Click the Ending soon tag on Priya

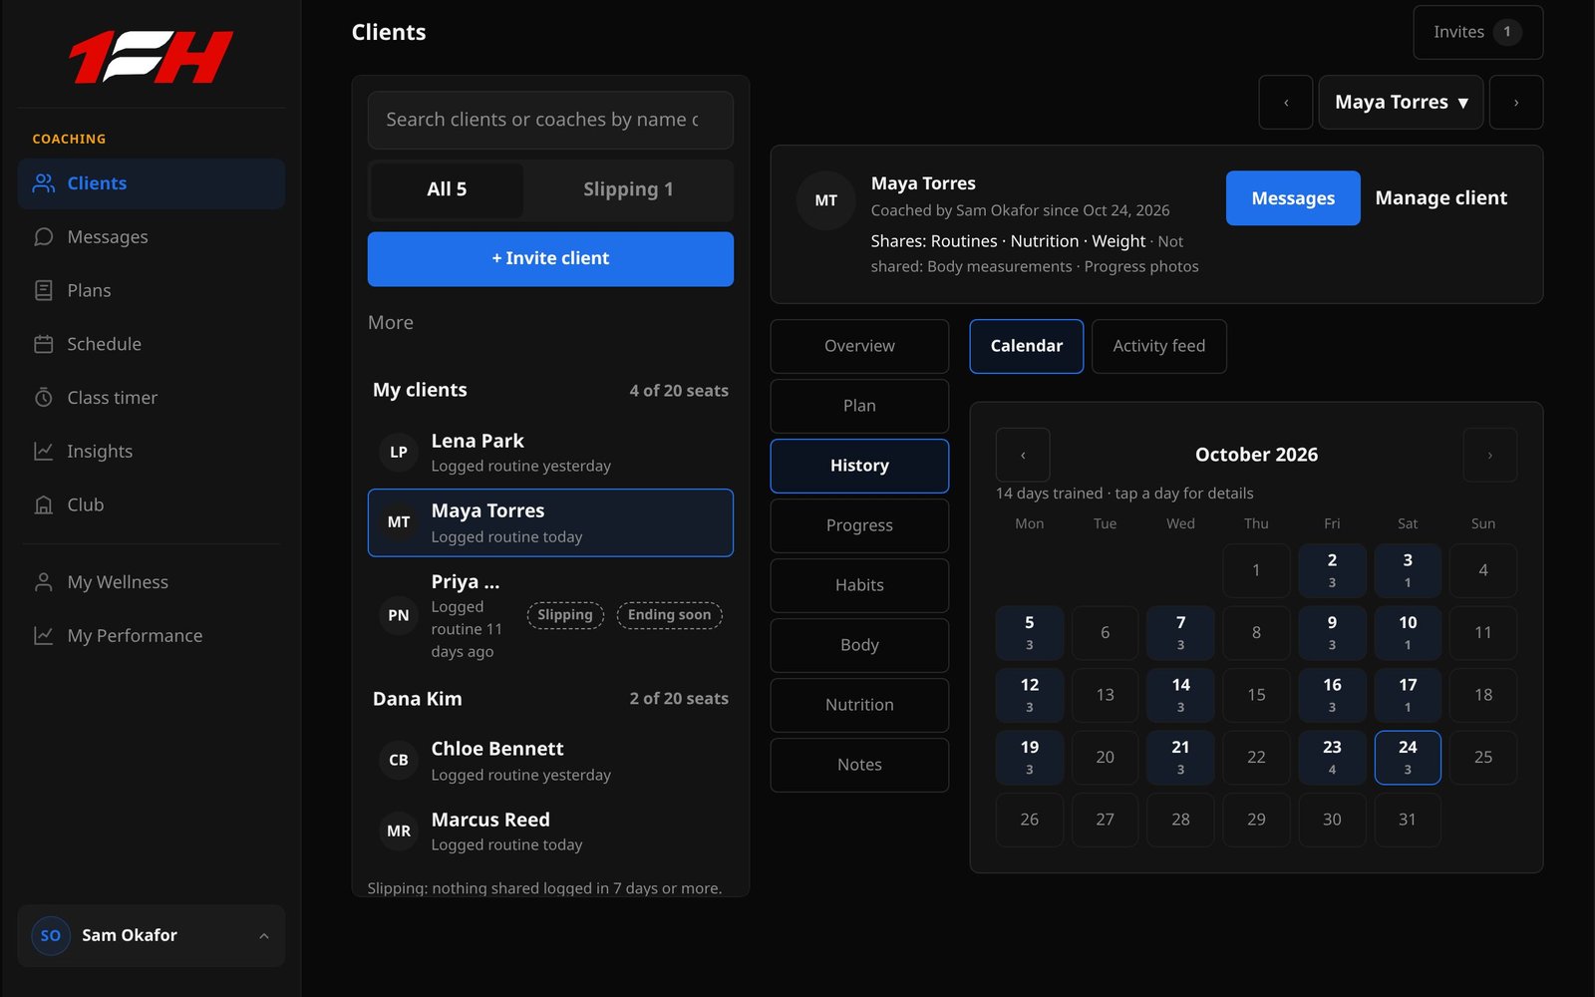pyautogui.click(x=669, y=615)
